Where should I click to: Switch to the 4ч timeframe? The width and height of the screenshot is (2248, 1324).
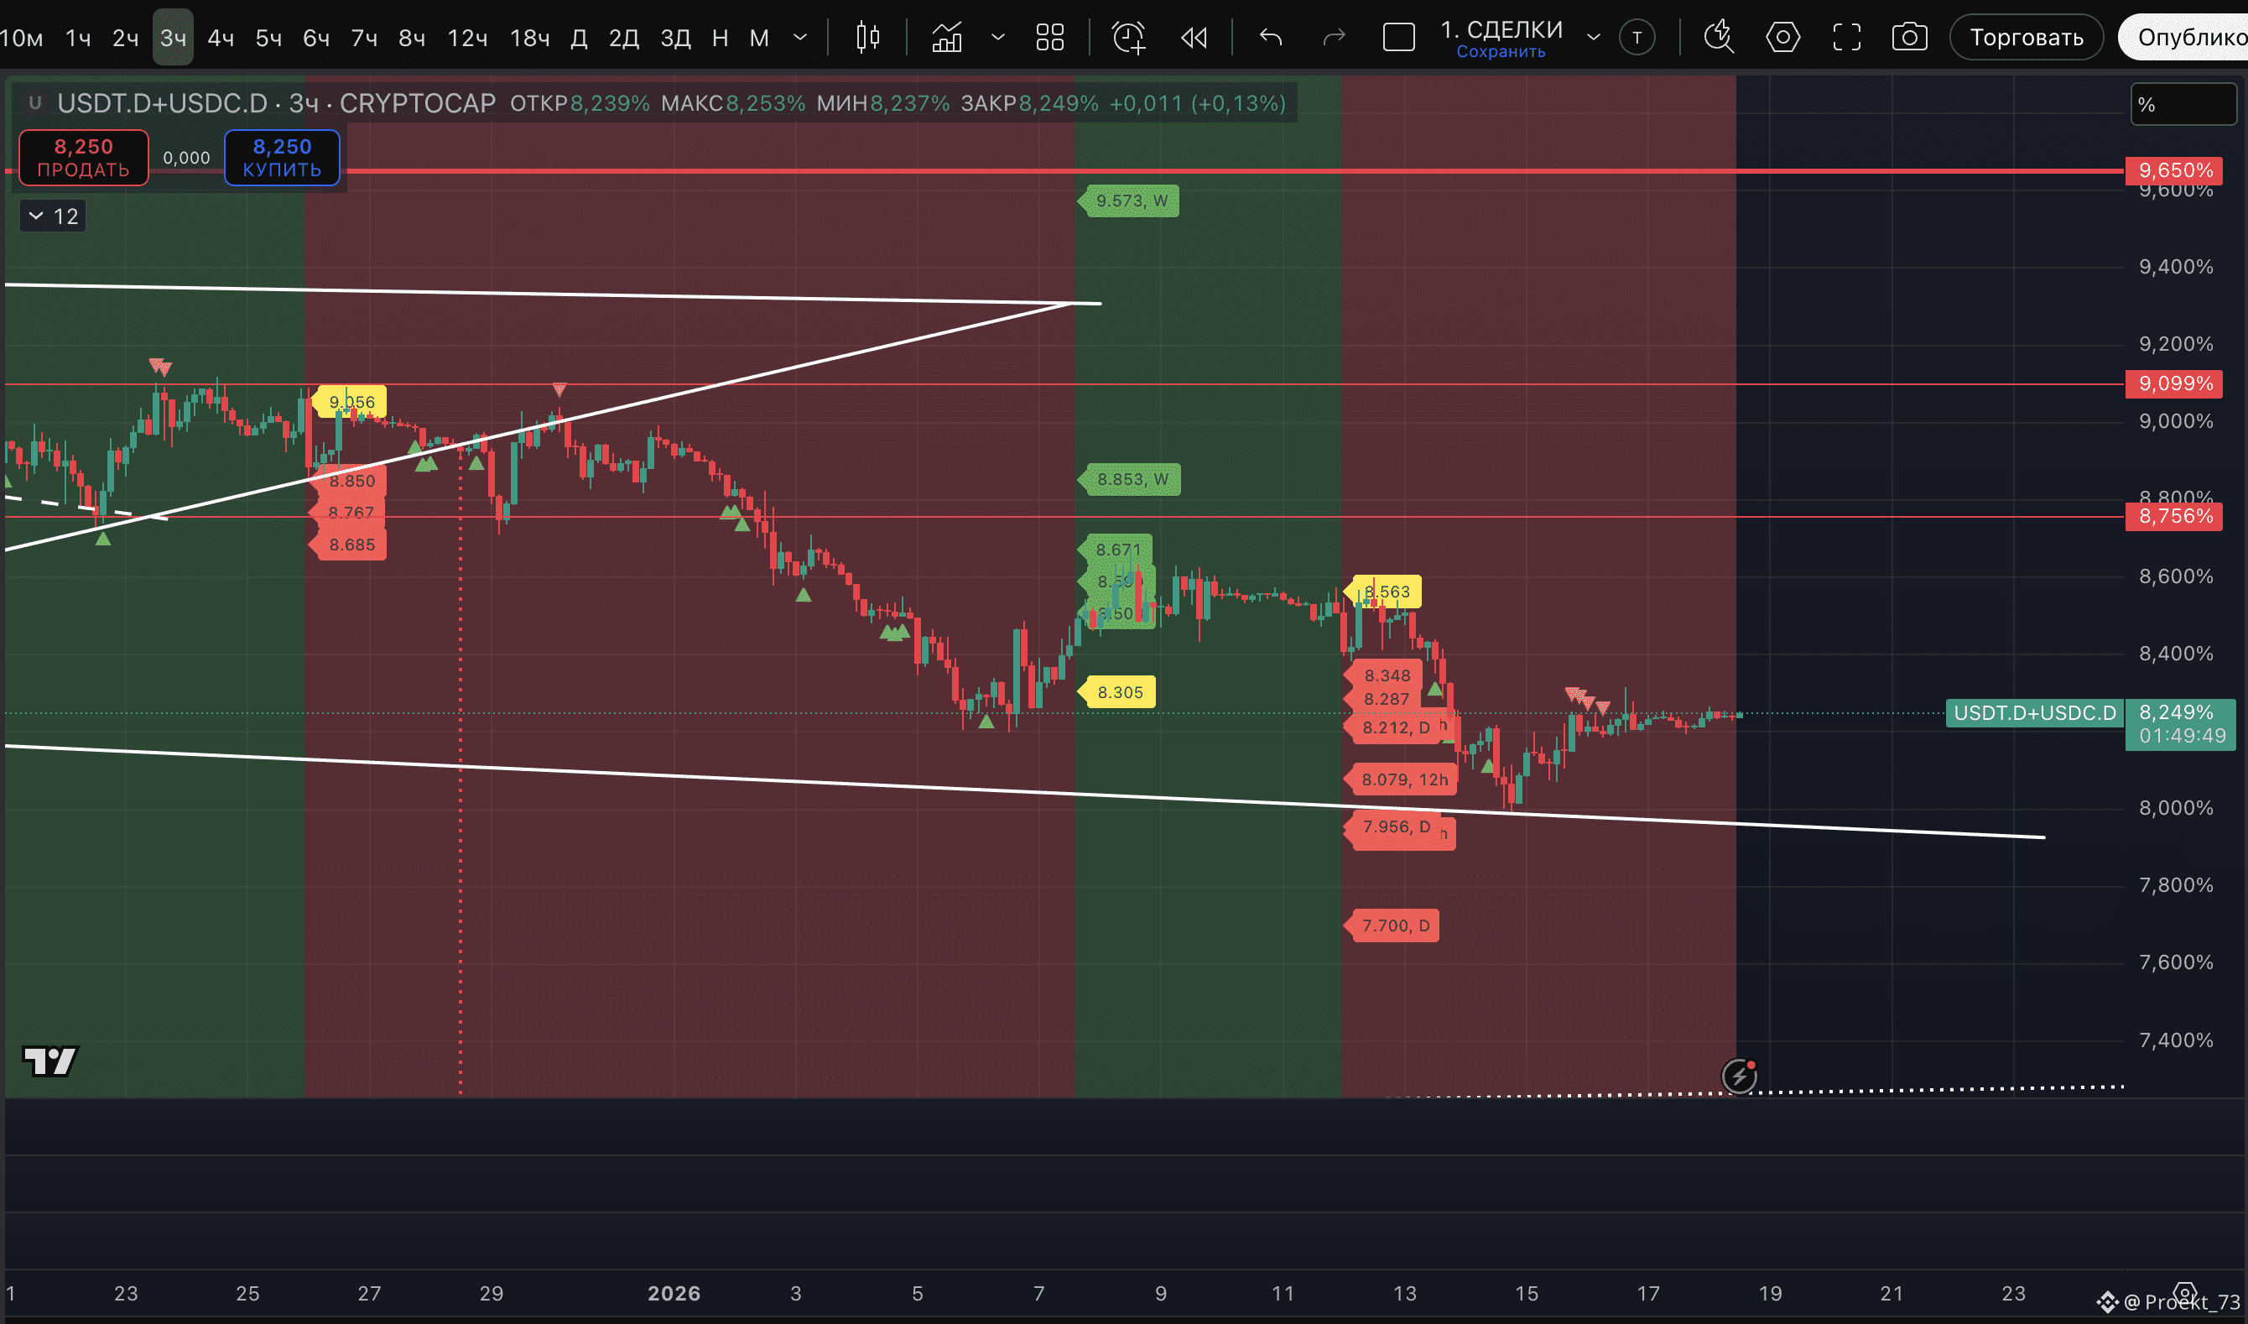[x=221, y=38]
